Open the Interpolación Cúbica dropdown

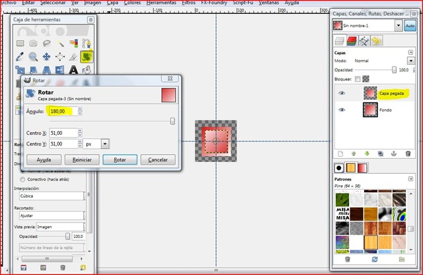[x=52, y=196]
